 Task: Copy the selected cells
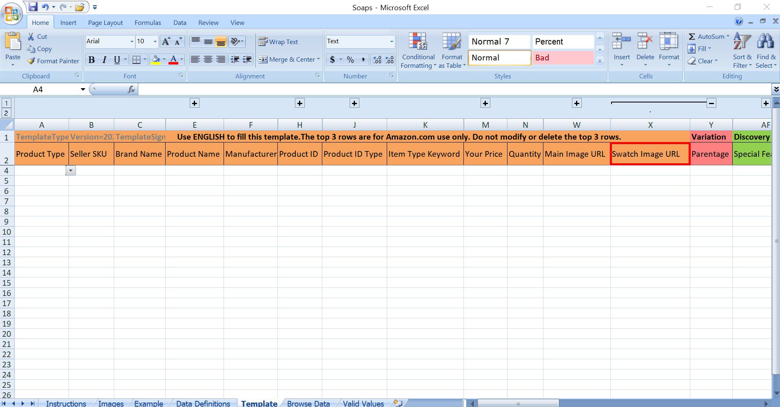tap(39, 49)
